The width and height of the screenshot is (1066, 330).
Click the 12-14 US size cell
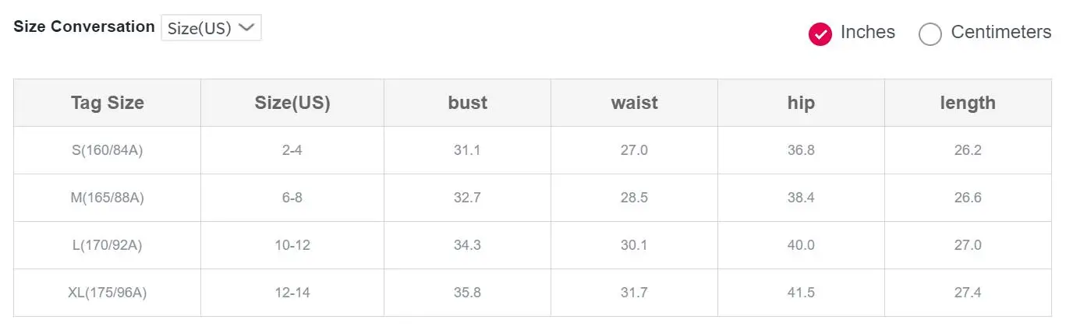[292, 293]
